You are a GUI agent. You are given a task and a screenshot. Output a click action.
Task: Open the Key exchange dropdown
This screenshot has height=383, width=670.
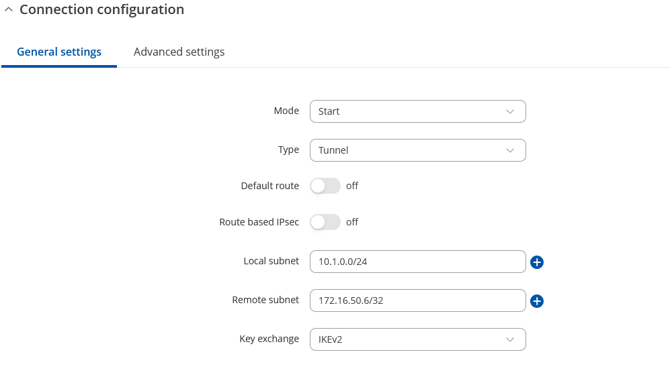point(417,339)
